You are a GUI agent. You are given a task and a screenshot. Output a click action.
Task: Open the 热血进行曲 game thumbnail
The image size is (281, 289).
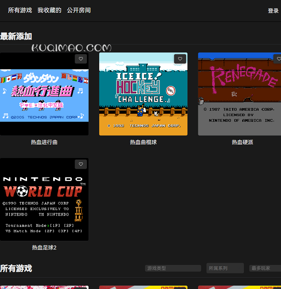tap(44, 94)
